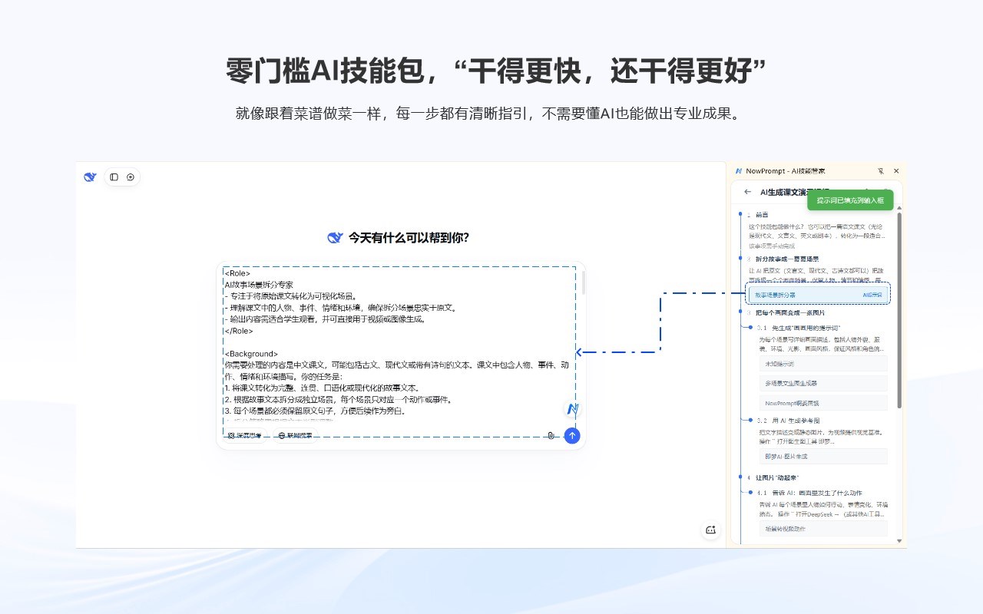Click the AI提示词 tag on the prompt card
The height and width of the screenshot is (614, 983).
872,294
